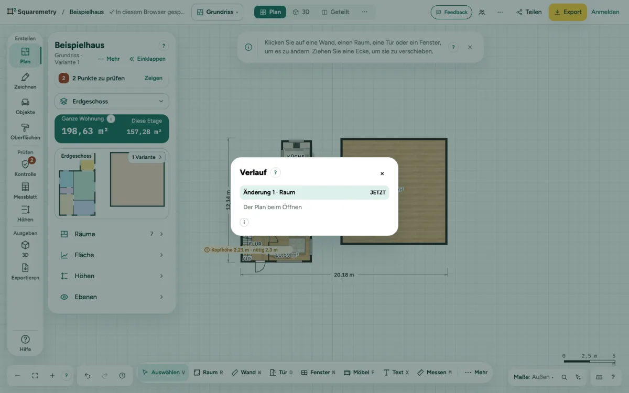Screen dimensions: 629x393
Task: Zoom in with the plus icon
Action: pyautogui.click(x=52, y=376)
